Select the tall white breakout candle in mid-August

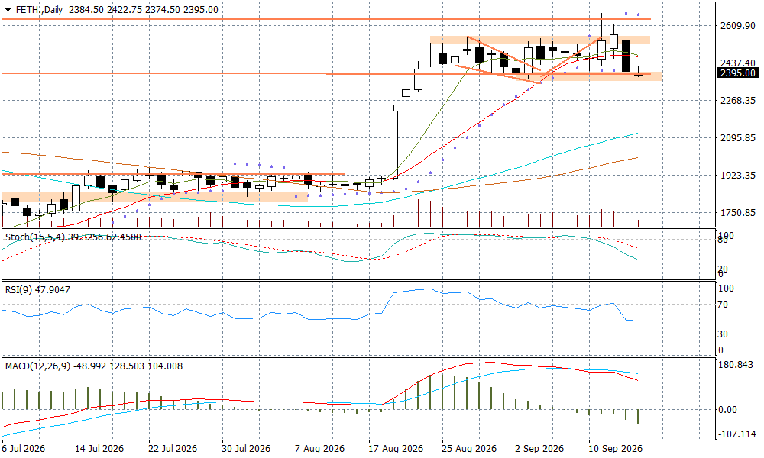point(393,144)
